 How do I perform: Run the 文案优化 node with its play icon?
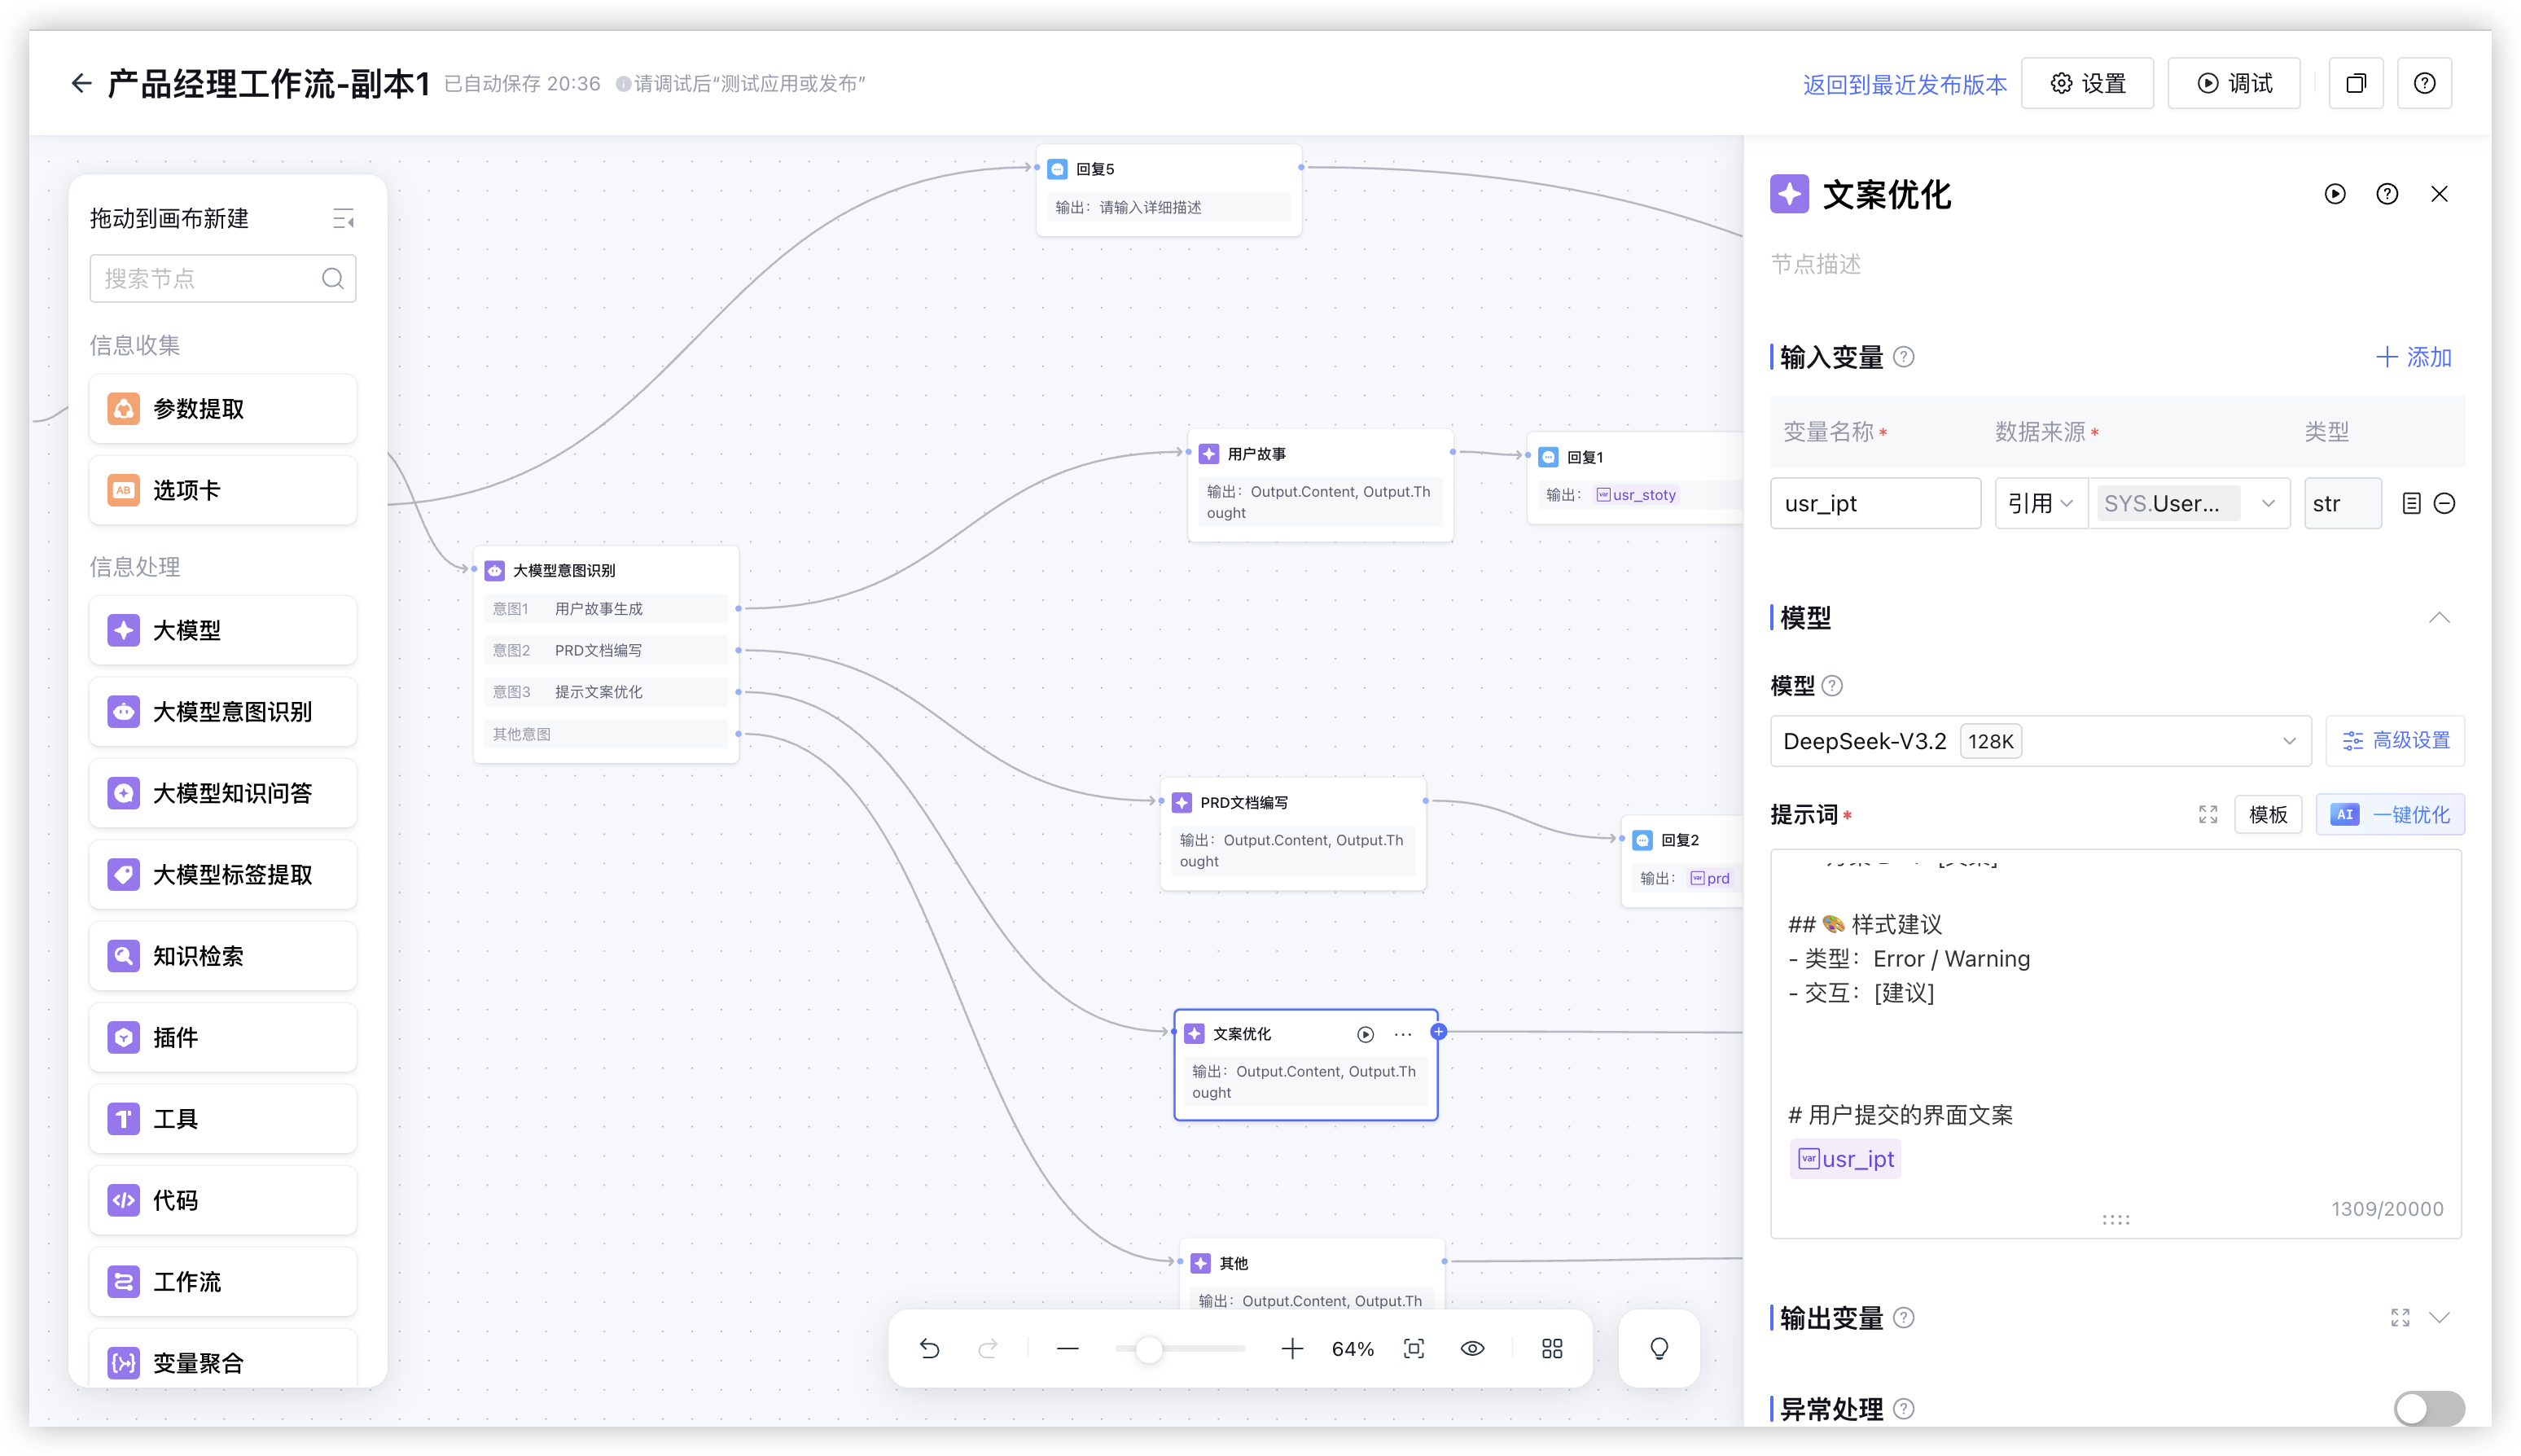(1365, 1034)
